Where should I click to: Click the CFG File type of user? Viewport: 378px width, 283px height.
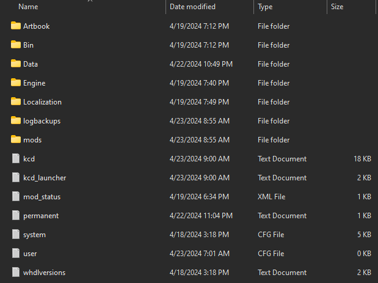click(271, 253)
